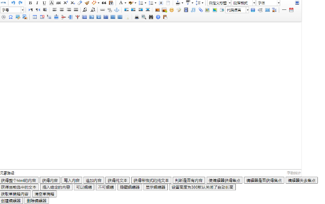Click inside the blank editor text area
This screenshot has height=204, width=325.
click(x=150, y=95)
